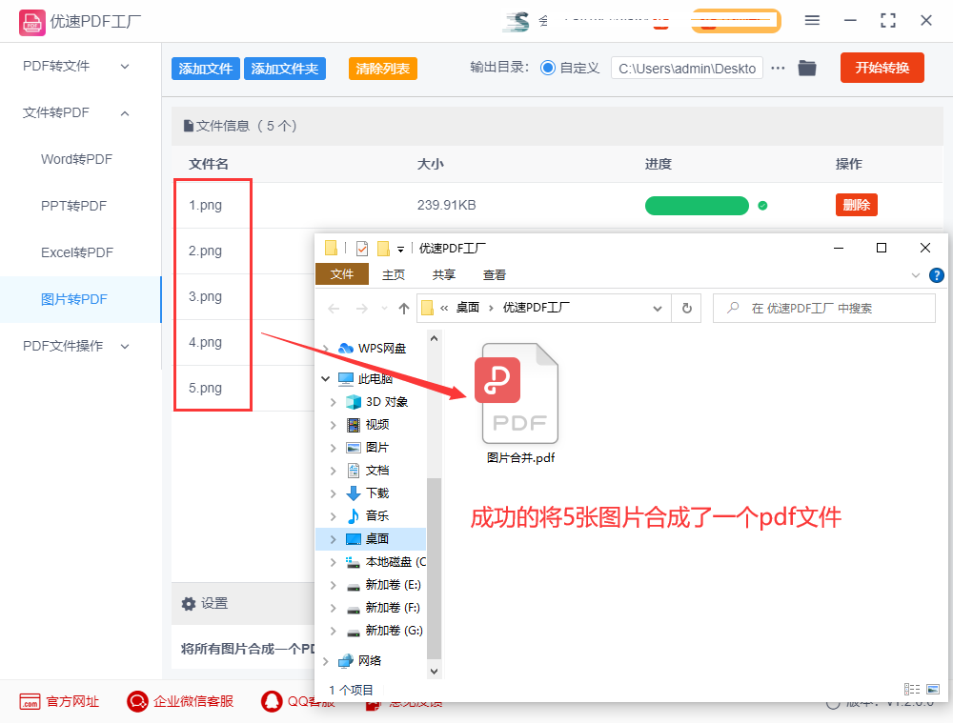
Task: Click the 清除列表 button
Action: [383, 69]
